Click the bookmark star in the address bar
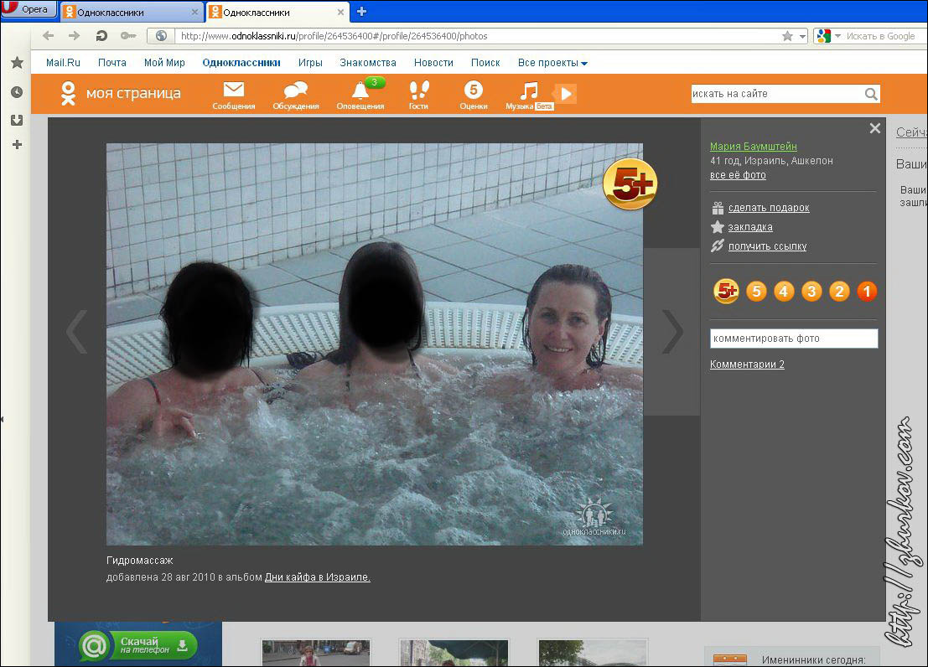Viewport: 928px width, 667px height. pos(787,36)
